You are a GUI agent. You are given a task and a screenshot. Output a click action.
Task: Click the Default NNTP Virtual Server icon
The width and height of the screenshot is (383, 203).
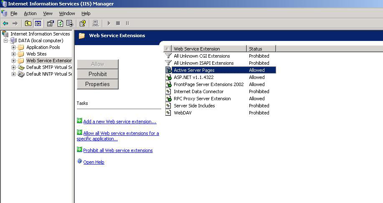(x=21, y=74)
